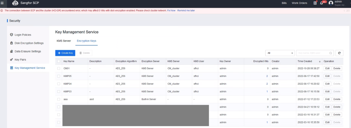Check the box for CM01 key
351x128 pixels.
59,68
